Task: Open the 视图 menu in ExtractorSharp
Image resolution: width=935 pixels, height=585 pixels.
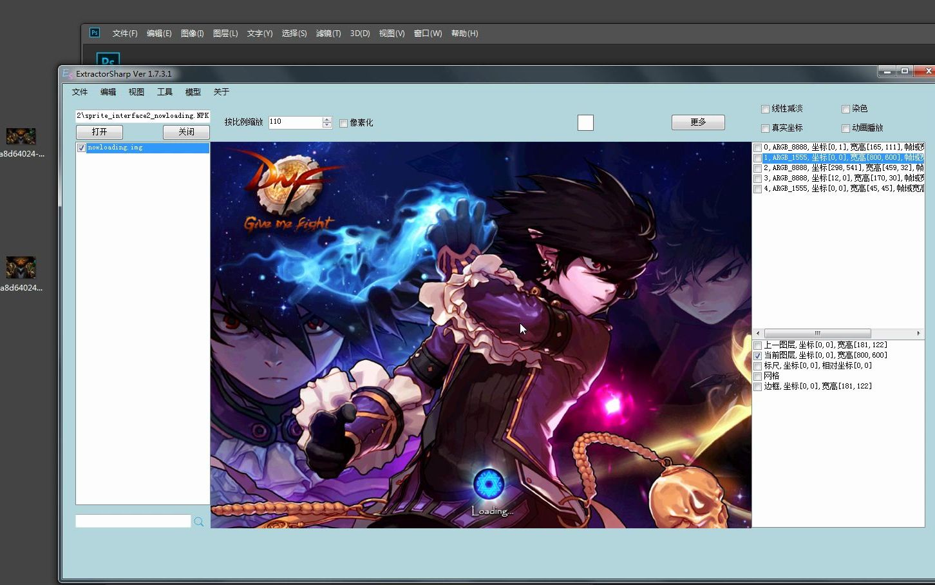Action: point(137,92)
